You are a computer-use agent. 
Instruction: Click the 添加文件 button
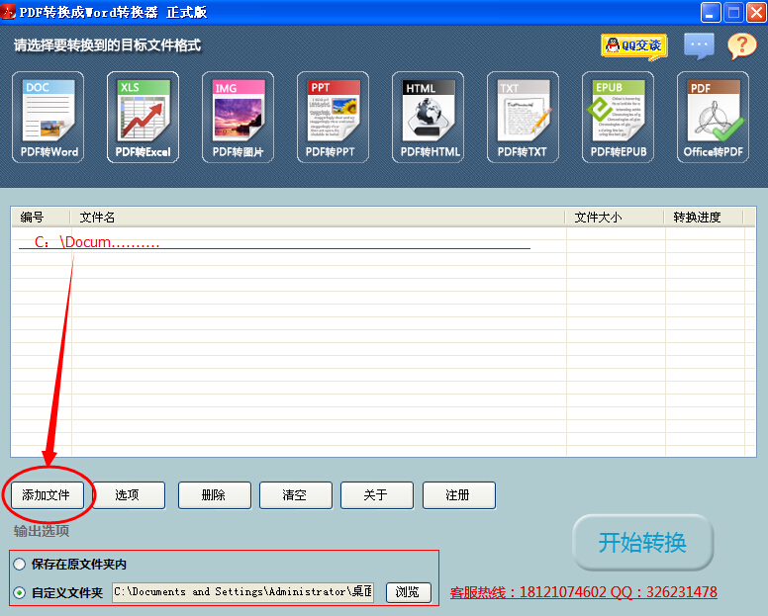[x=48, y=495]
